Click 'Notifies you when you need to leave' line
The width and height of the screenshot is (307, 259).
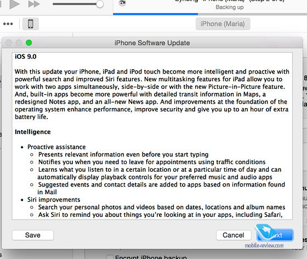click(x=152, y=162)
